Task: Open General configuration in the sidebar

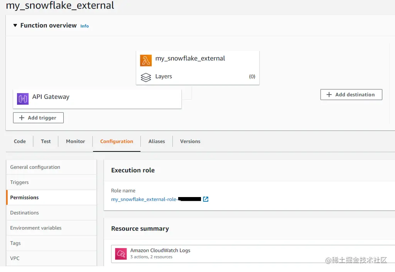Action: pyautogui.click(x=51, y=167)
